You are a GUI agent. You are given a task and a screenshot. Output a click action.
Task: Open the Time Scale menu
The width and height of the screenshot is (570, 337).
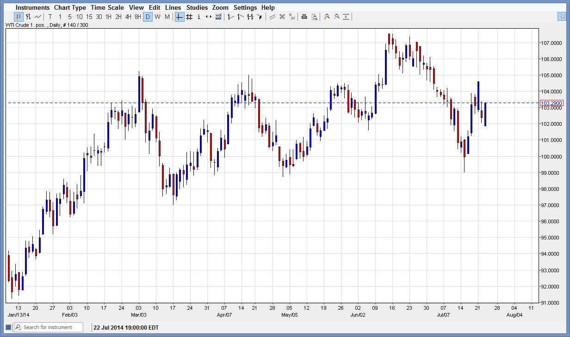(x=107, y=7)
